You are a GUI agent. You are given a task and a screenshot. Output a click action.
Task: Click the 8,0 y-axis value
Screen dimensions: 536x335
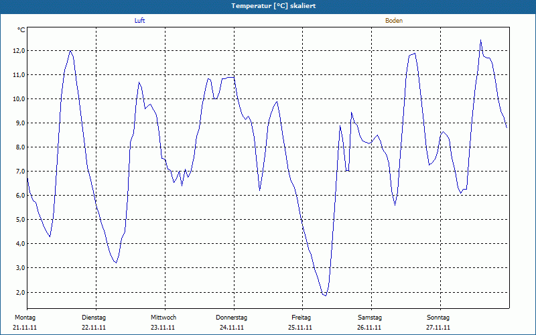[x=20, y=147]
